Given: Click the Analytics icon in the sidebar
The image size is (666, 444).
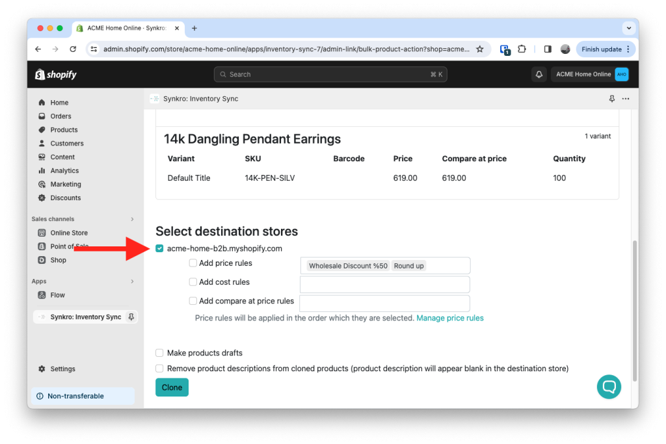Looking at the screenshot, I should (41, 170).
